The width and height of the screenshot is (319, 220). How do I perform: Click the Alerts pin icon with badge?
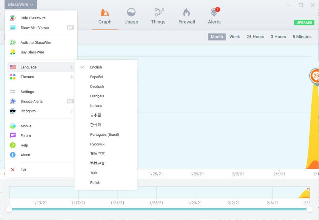point(215,12)
